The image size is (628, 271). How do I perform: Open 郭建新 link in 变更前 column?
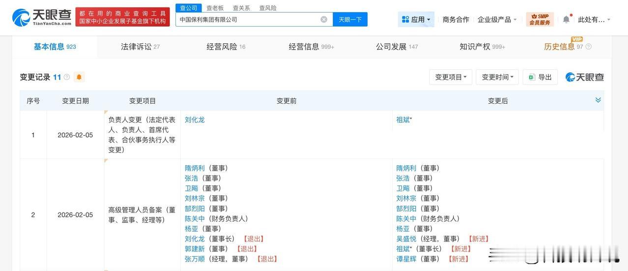[195, 249]
